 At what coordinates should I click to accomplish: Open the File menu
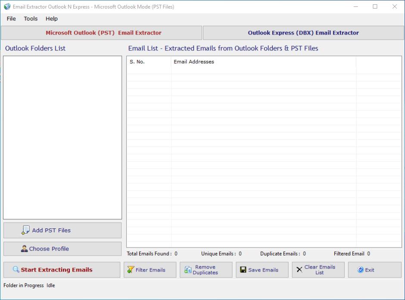click(x=11, y=19)
